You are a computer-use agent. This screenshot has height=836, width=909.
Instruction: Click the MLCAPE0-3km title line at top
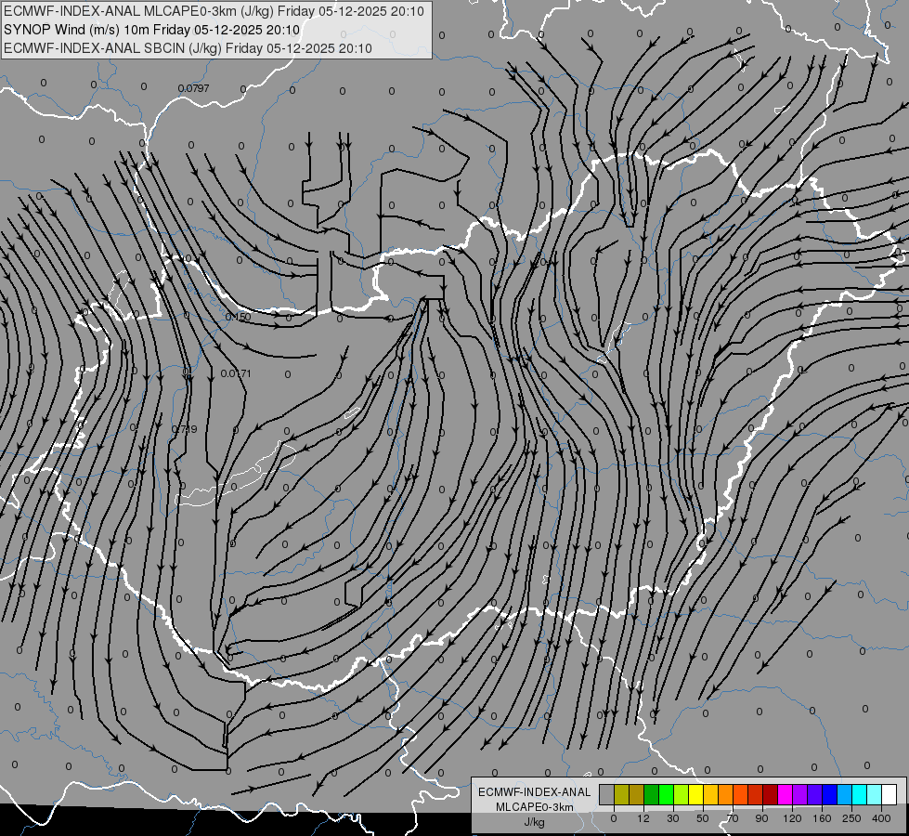point(214,11)
